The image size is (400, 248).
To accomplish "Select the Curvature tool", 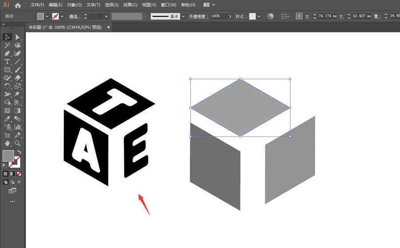I will tap(17, 54).
